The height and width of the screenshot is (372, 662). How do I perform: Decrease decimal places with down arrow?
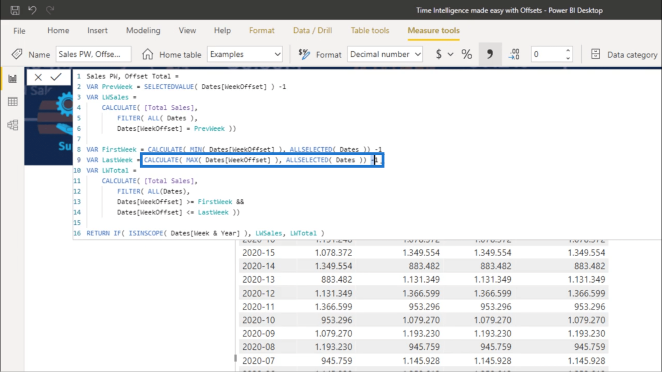[568, 58]
